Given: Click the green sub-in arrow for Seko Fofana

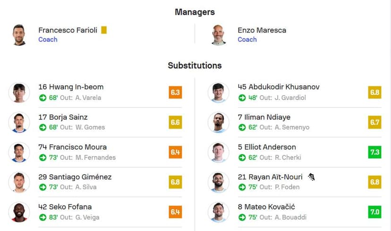Looking at the screenshot, I should tap(42, 217).
